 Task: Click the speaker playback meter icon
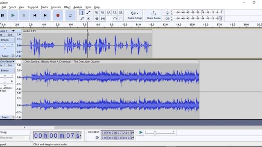click(x=167, y=18)
